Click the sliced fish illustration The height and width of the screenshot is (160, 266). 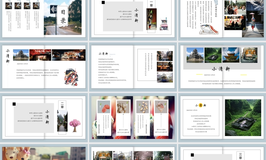coord(209,29)
